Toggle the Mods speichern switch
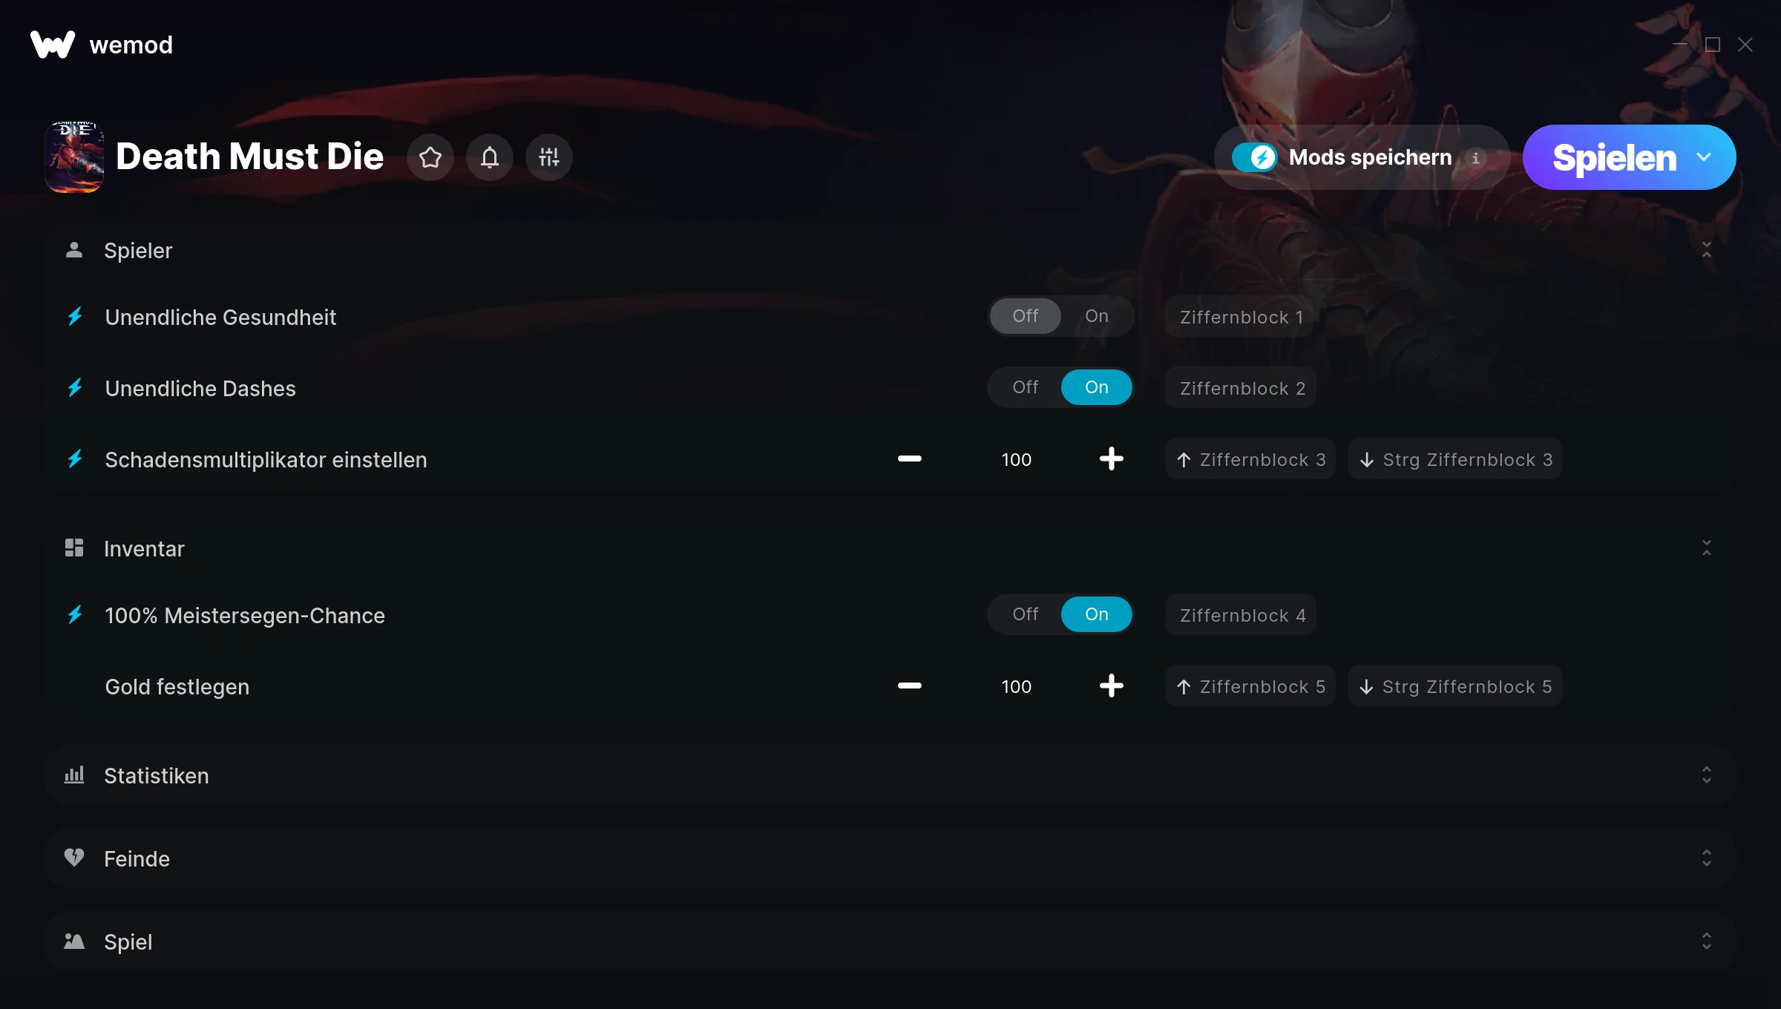Screen dimensions: 1781x1009 point(1255,157)
